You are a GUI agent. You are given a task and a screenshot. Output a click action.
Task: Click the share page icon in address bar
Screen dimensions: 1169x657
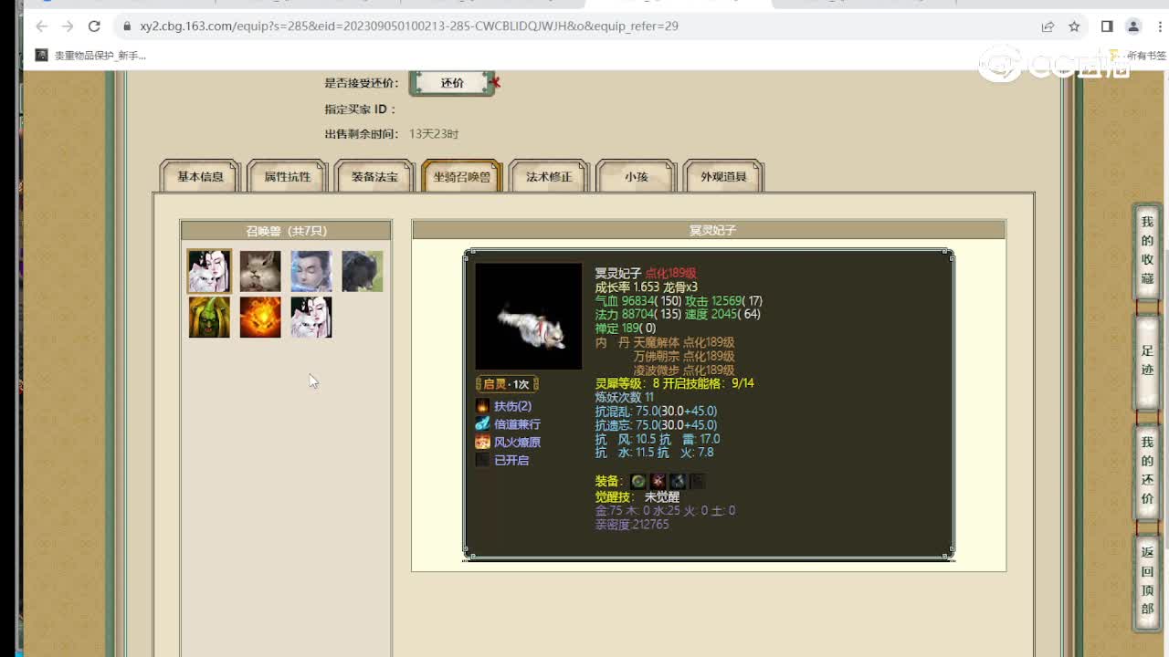click(x=1048, y=26)
